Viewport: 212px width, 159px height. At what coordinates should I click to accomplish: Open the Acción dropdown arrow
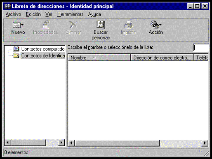[x=160, y=25]
